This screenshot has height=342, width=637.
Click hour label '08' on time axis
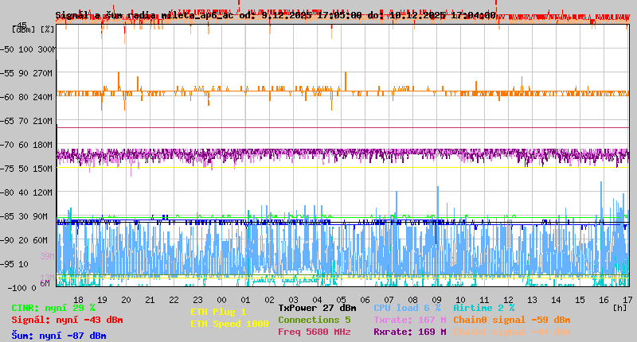pyautogui.click(x=412, y=300)
